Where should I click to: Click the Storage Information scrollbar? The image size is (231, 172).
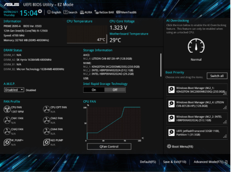[161, 65]
